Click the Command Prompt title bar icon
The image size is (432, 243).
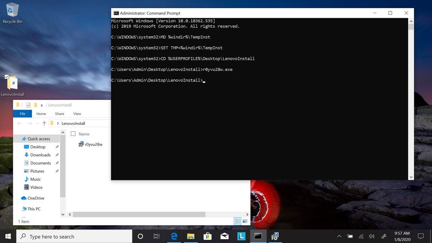click(x=116, y=13)
